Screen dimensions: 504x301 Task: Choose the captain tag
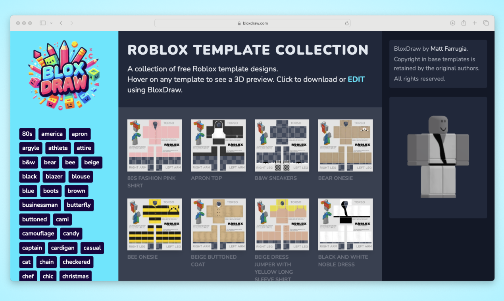(32, 248)
